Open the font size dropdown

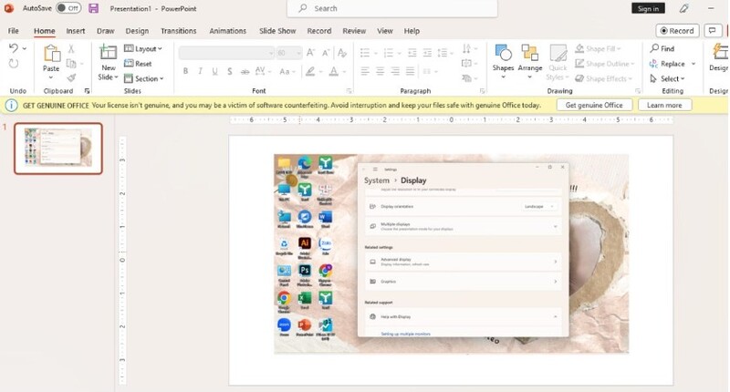(x=298, y=53)
